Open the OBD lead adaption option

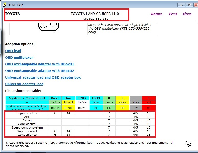pyautogui.click(x=13, y=51)
